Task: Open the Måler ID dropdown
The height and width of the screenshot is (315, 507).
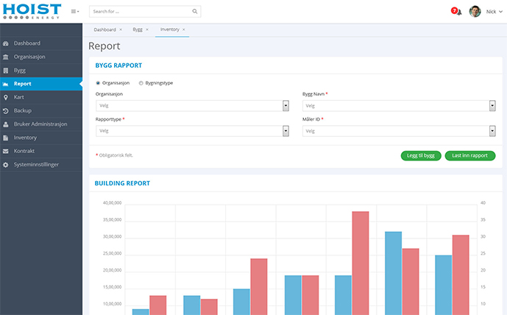Action: [x=399, y=131]
